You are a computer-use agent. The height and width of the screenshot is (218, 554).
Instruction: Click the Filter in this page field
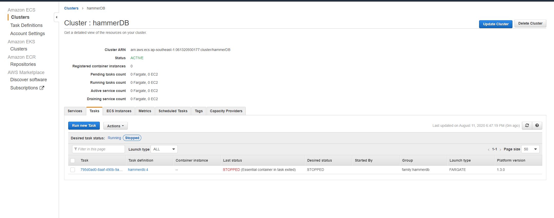pos(98,149)
